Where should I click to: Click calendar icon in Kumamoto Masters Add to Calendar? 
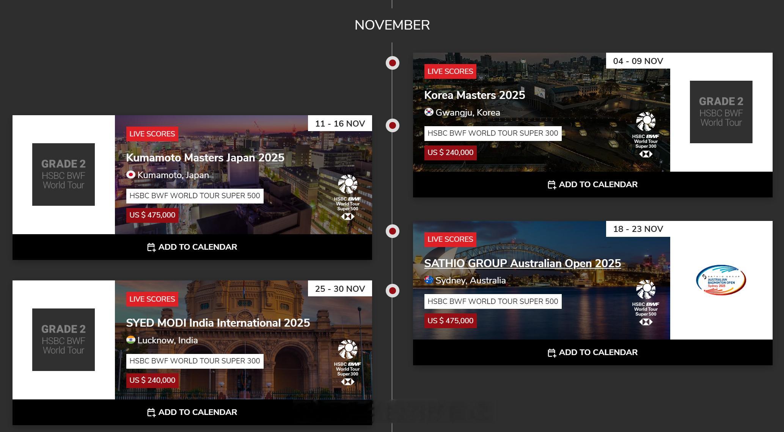(x=151, y=247)
